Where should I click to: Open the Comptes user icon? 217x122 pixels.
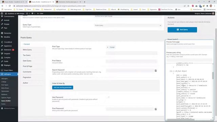(x=2, y=58)
